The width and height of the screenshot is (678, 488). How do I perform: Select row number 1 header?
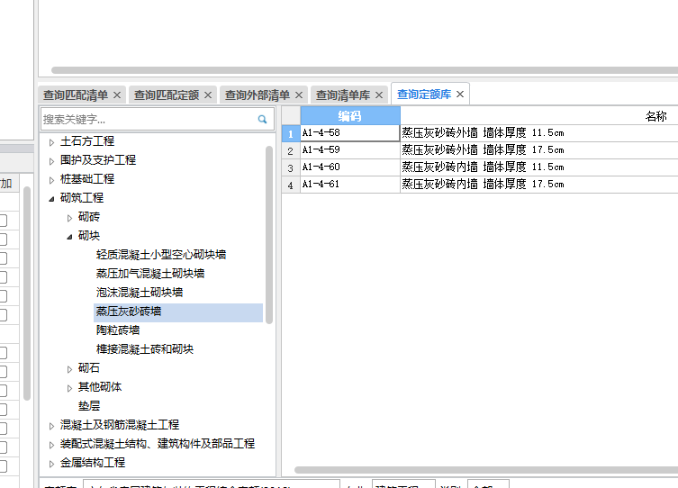click(x=291, y=133)
